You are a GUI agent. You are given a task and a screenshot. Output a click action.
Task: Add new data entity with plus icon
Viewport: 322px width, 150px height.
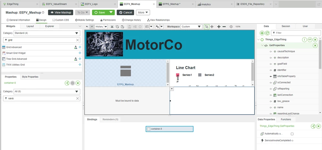(262, 33)
